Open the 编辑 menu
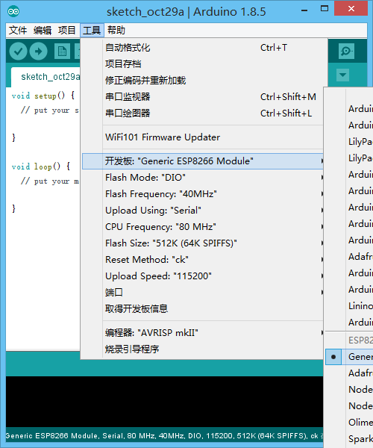 (43, 30)
